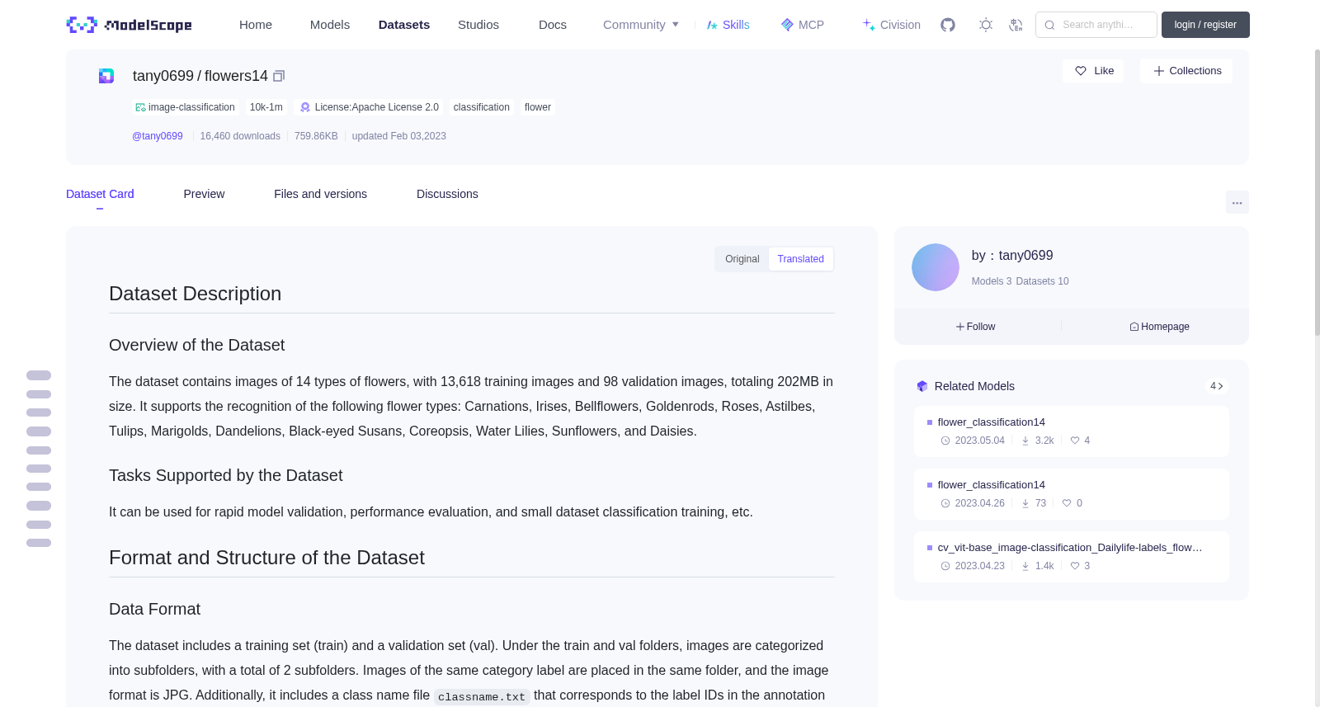Open the Studios menu item
The image size is (1320, 707).
[x=478, y=25]
